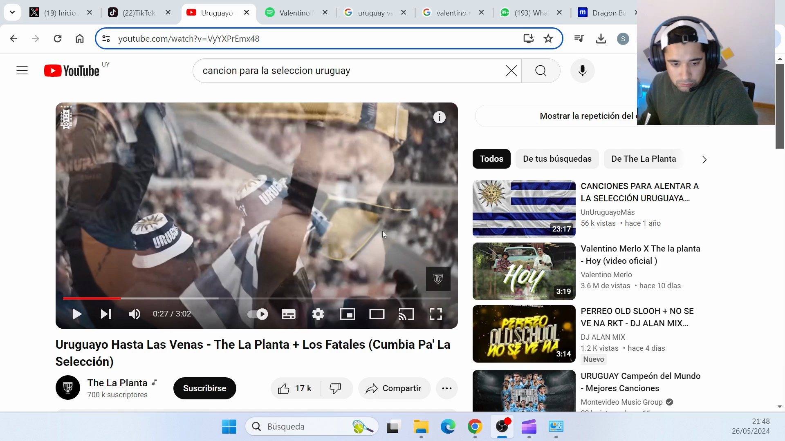Open the Windows Start menu
Image resolution: width=785 pixels, height=441 pixels.
point(229,427)
